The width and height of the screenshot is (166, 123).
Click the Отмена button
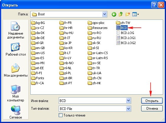(152, 109)
